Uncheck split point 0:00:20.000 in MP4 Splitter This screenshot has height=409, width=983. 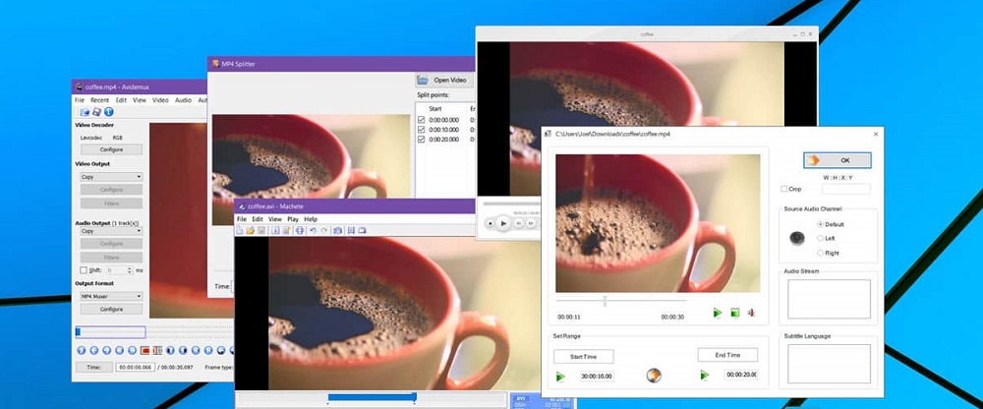click(x=422, y=140)
